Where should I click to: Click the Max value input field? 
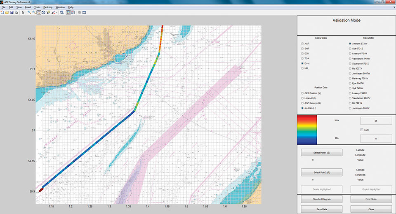coord(376,121)
